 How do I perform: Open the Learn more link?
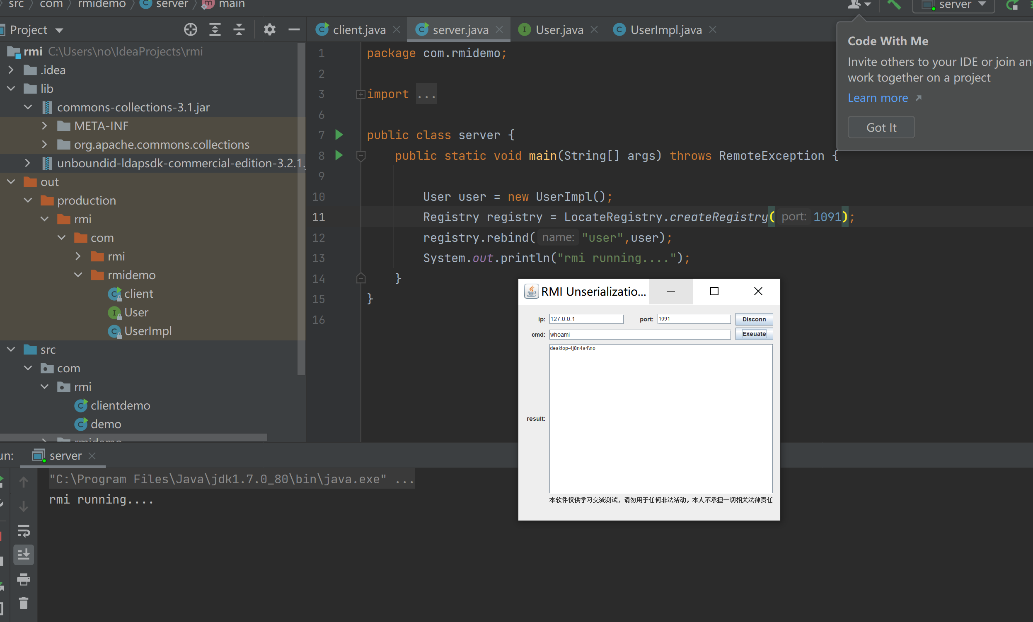coord(878,98)
